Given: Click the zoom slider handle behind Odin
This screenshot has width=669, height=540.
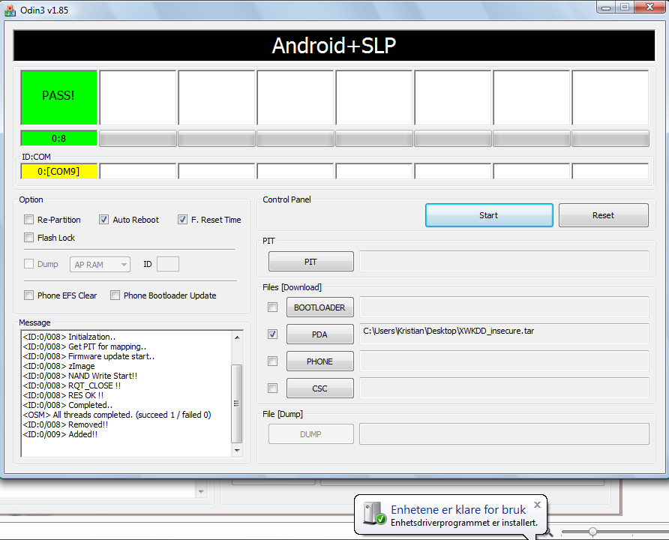Looking at the screenshot, I should pyautogui.click(x=592, y=532).
